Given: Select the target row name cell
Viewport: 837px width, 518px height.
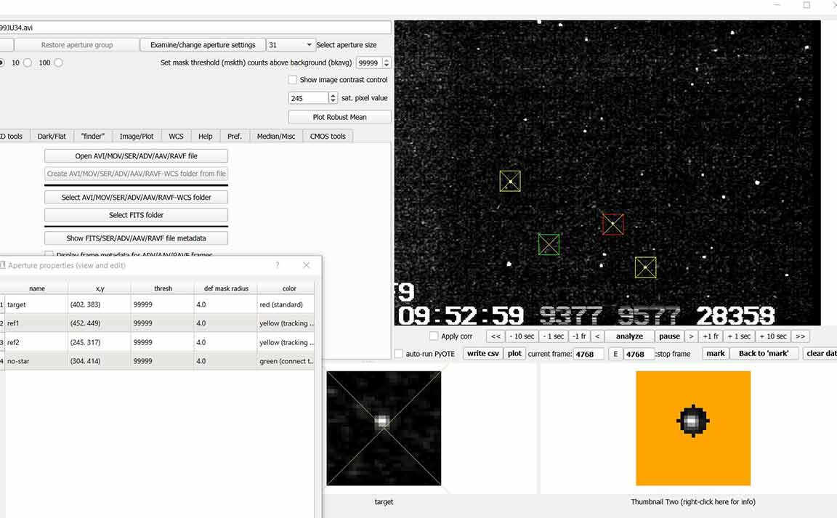Looking at the screenshot, I should (37, 304).
